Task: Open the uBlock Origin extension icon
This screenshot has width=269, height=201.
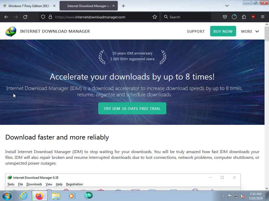Action: [253, 17]
